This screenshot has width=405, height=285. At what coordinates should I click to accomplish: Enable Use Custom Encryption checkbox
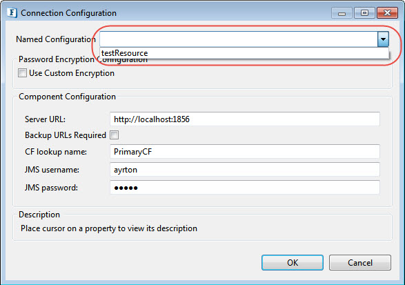[22, 73]
